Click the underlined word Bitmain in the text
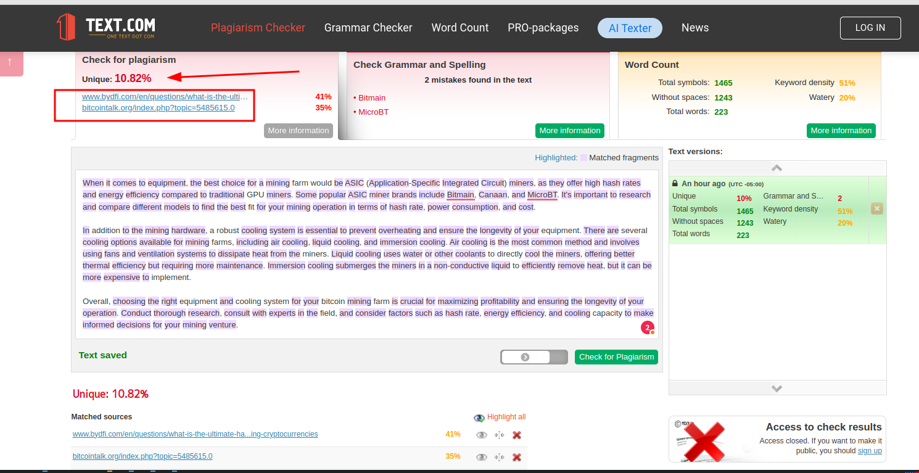Image resolution: width=919 pixels, height=473 pixels. [x=461, y=195]
